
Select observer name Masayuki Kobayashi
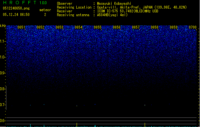[114, 3]
